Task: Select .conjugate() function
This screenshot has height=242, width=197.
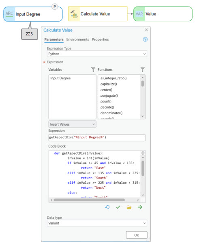Action: 109,96
